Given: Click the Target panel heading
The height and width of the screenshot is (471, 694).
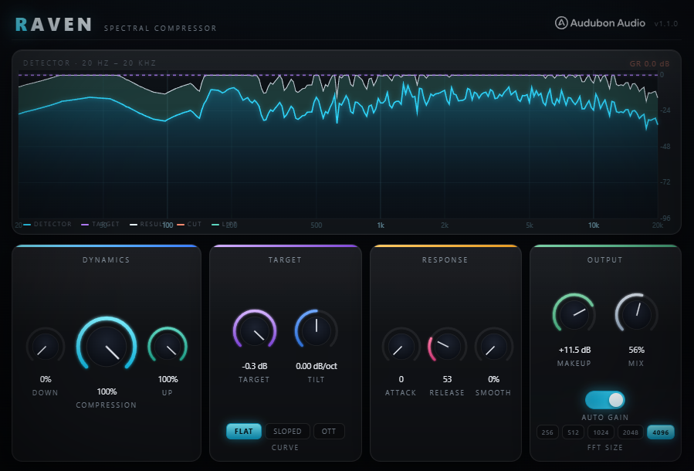Looking at the screenshot, I should (285, 260).
